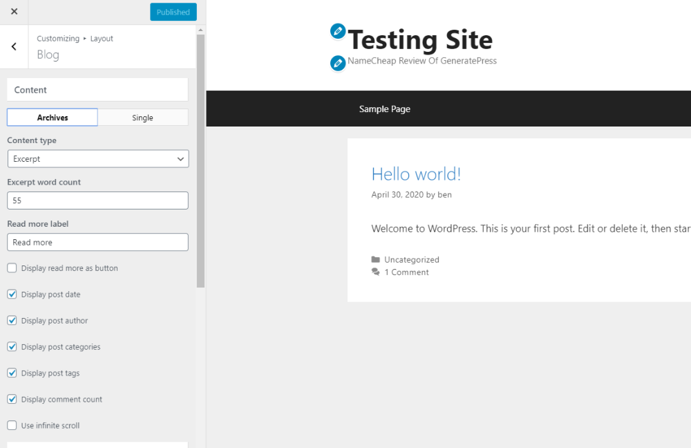Screen dimensions: 691x448
Task: Uncheck Display post categories
Action: click(12, 346)
